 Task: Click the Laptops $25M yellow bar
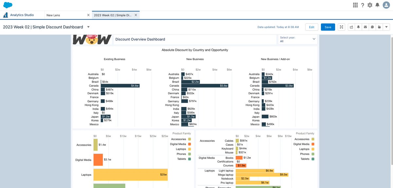130,175
